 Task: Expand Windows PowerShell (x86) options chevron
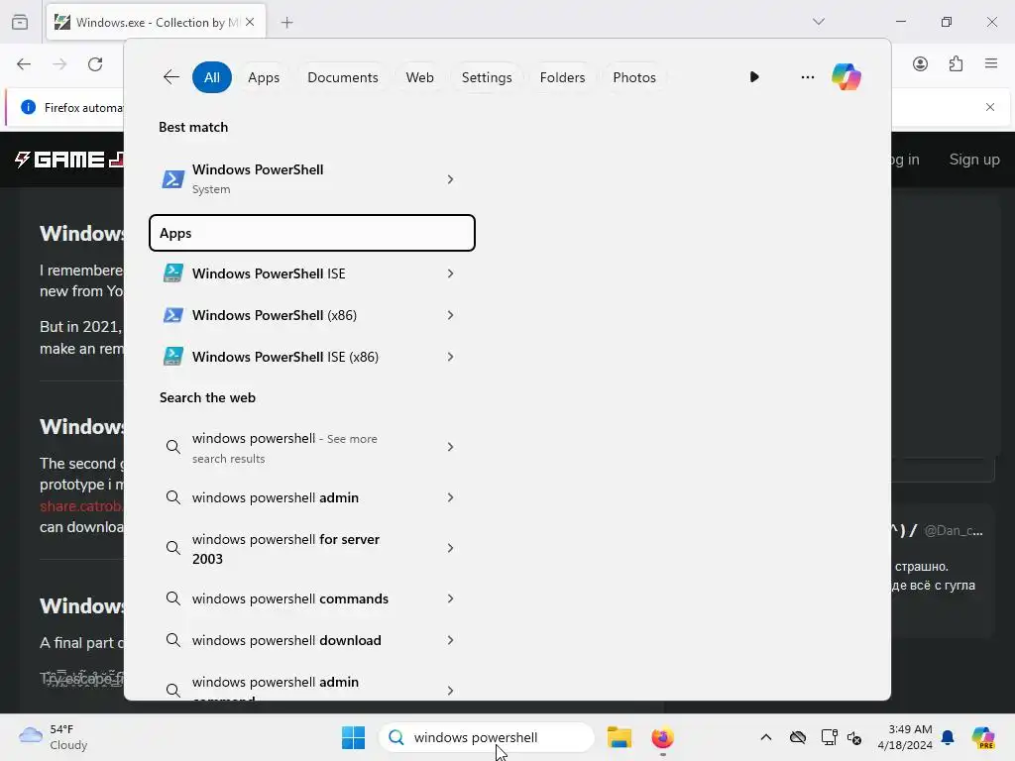[x=450, y=315]
